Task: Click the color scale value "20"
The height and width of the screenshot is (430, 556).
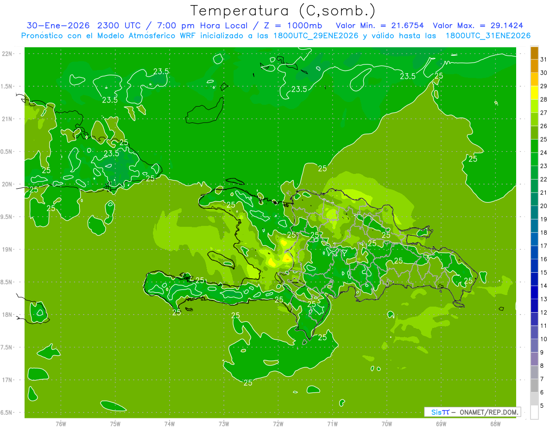Action: 543,206
